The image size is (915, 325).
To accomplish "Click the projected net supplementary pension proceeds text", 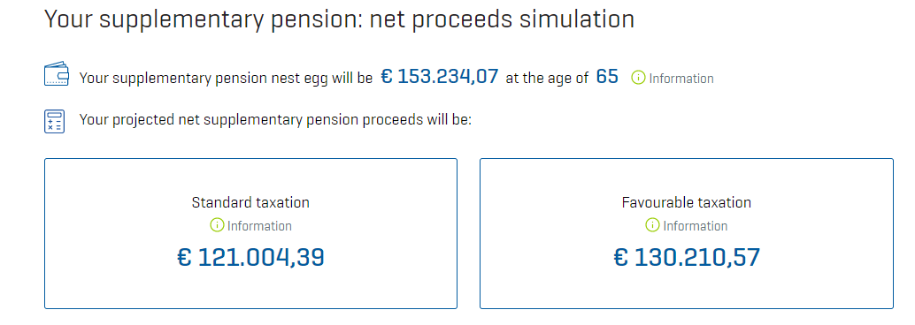I will 275,121.
